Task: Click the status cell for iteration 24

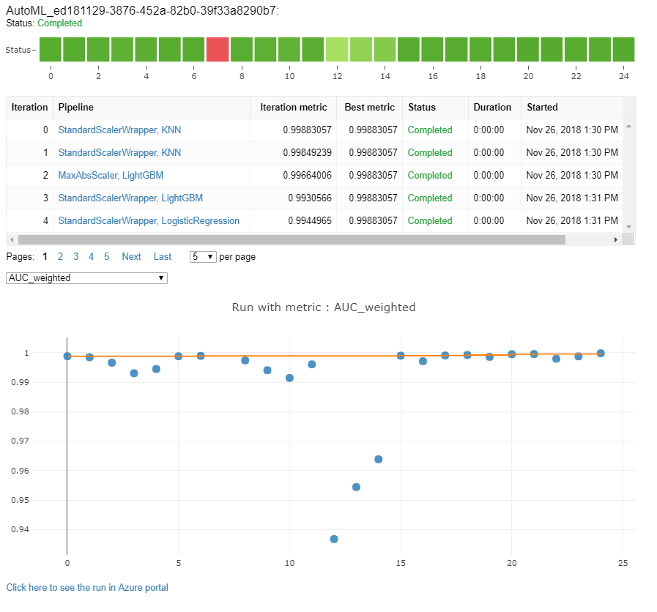Action: (623, 49)
